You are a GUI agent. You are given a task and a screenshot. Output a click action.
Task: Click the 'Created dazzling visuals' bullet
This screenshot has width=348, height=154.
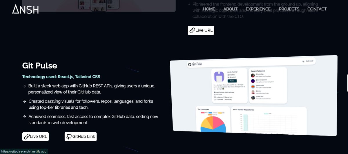[88, 104]
